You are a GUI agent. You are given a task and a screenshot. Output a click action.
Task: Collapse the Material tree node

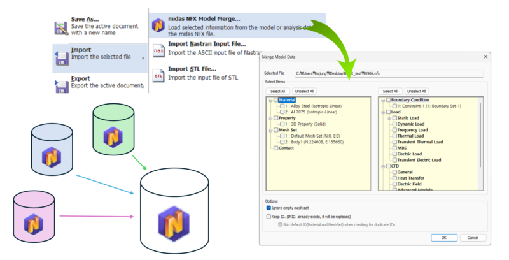[x=270, y=100]
